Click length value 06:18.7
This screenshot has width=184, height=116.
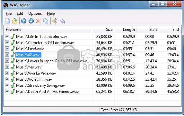point(129,92)
